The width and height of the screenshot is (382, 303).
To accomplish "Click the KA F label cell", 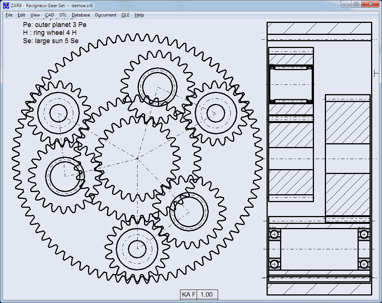I will [189, 294].
